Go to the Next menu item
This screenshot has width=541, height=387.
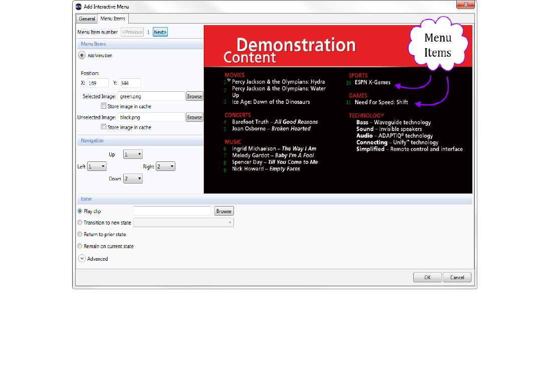160,32
